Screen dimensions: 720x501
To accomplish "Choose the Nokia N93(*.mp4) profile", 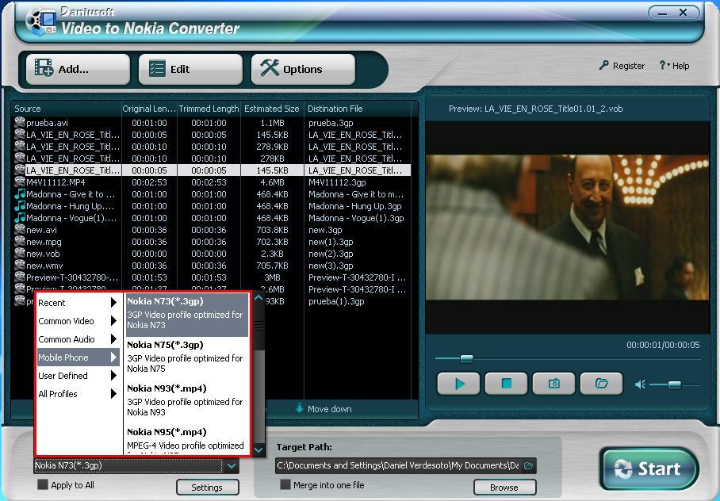I will (x=187, y=402).
